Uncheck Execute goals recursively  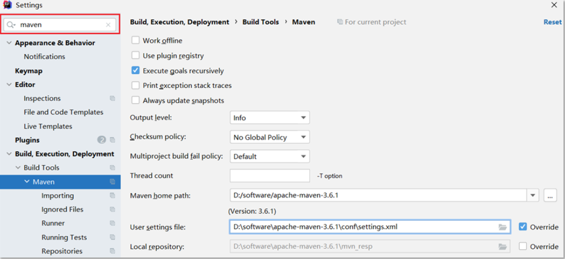[136, 71]
